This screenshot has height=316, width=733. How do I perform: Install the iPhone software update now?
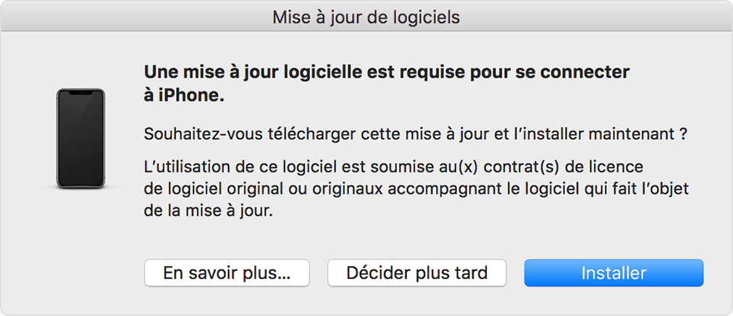click(x=613, y=273)
